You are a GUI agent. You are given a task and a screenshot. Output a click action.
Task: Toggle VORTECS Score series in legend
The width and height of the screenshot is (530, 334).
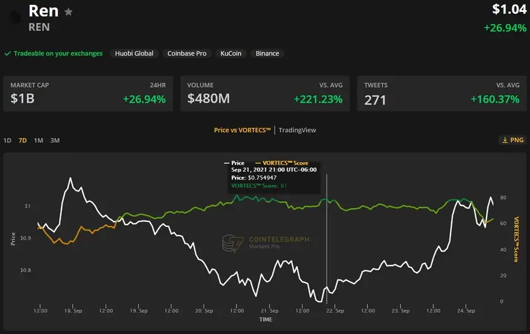tap(282, 163)
